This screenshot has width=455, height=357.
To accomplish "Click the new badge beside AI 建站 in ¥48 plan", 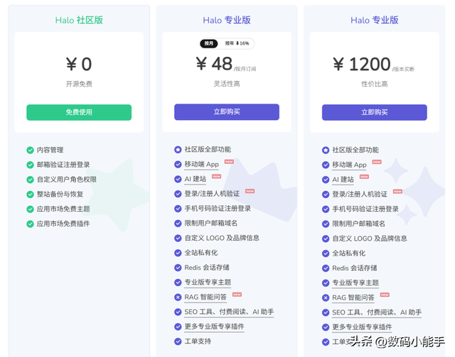I will [216, 177].
